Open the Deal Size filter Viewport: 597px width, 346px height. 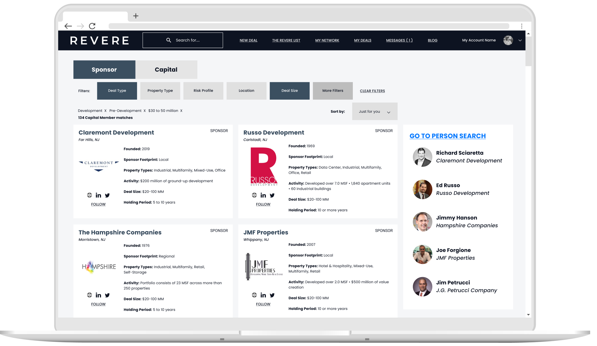coord(290,91)
